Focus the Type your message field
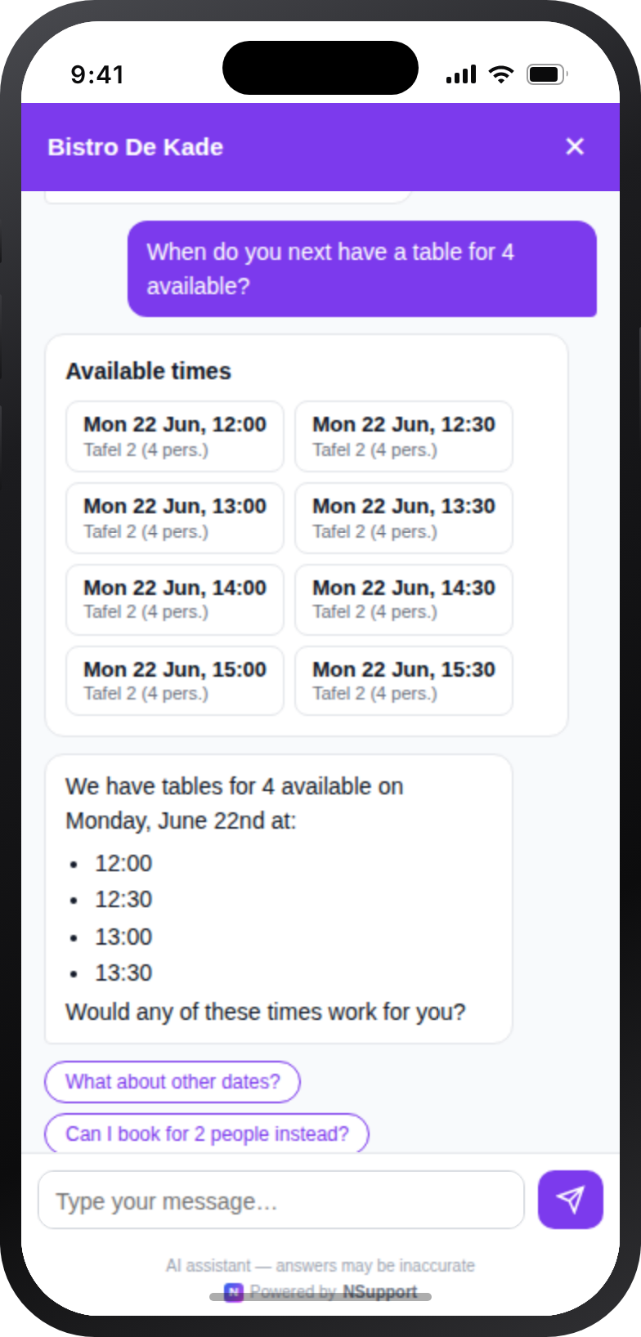The width and height of the screenshot is (641, 1337). (281, 1200)
